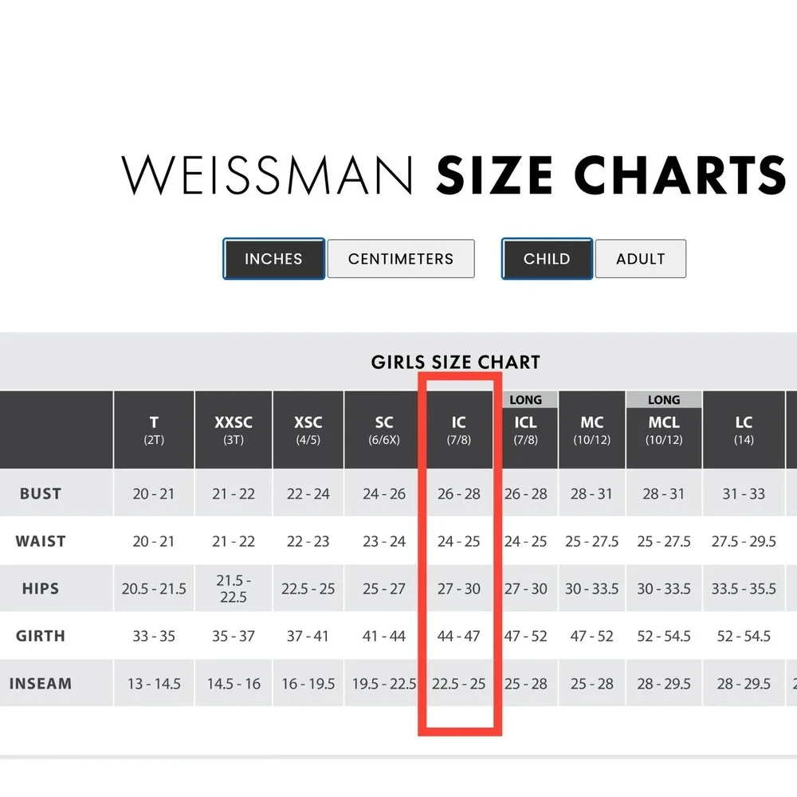Click the XSC (4/5) column header
Viewport: 797px width, 797px height.
[308, 430]
